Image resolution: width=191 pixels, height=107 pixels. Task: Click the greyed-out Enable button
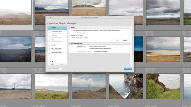pos(118,40)
